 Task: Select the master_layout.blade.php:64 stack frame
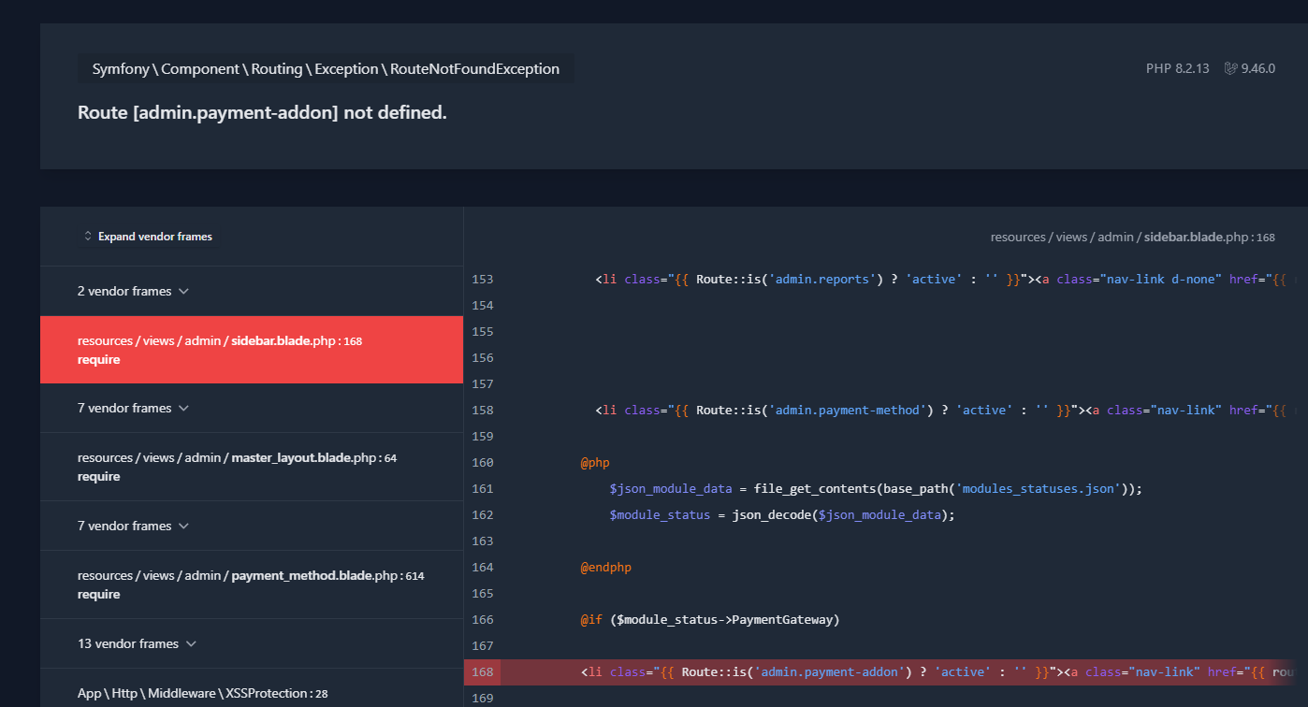(x=252, y=467)
